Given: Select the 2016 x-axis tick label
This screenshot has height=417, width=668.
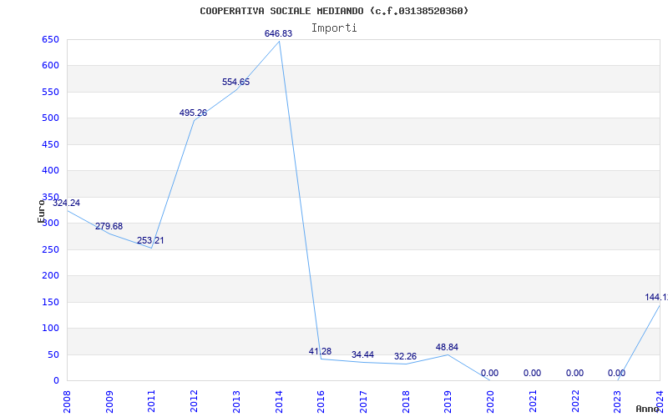Looking at the screenshot, I should coord(321,400).
